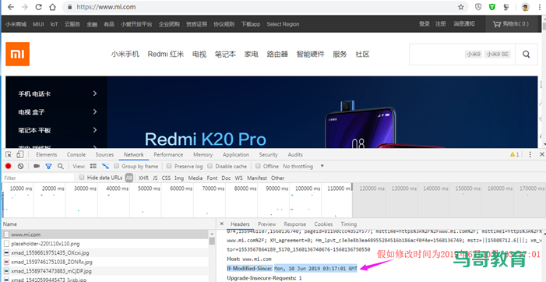Select the All request type filter
The height and width of the screenshot is (282, 546).
pos(129,178)
